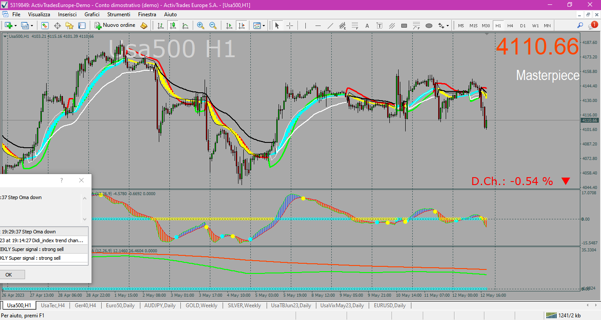Open the Navigator star-folder icon
The image size is (601, 320).
click(70, 25)
